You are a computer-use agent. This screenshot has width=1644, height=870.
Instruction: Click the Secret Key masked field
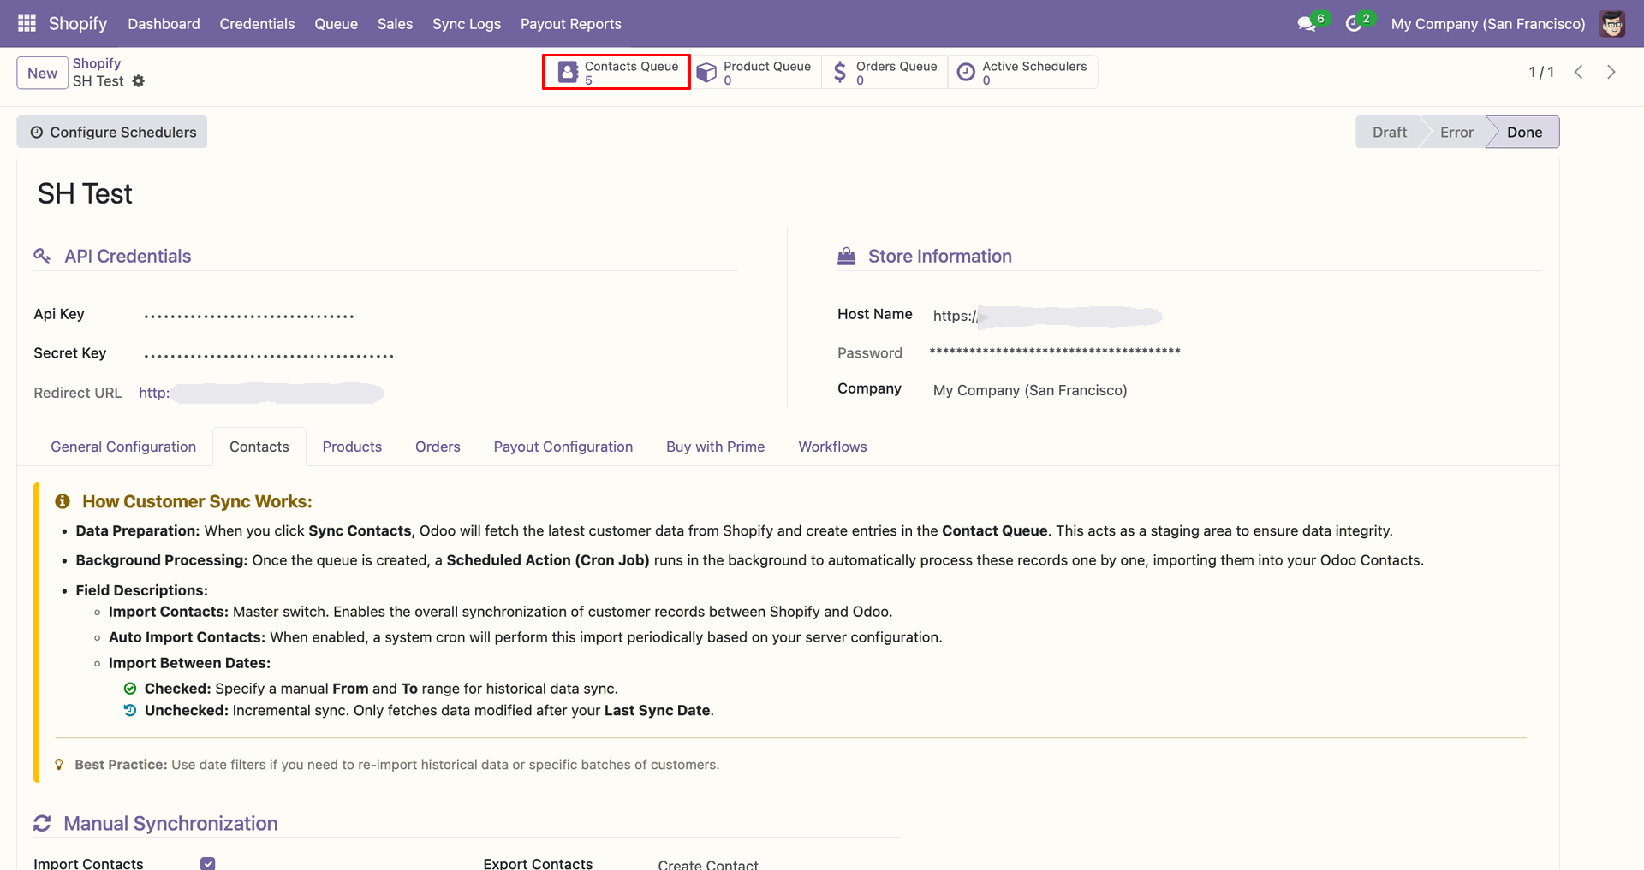click(269, 355)
